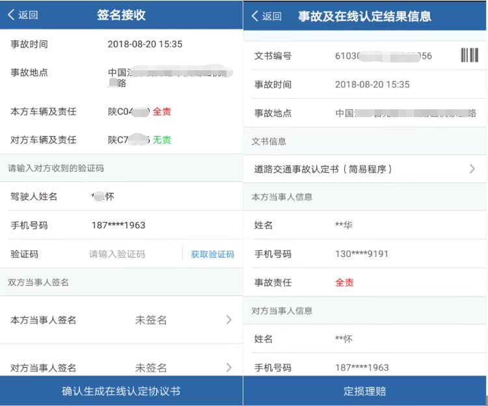Tap 定损理赔 button
The image size is (488, 406).
tap(364, 391)
